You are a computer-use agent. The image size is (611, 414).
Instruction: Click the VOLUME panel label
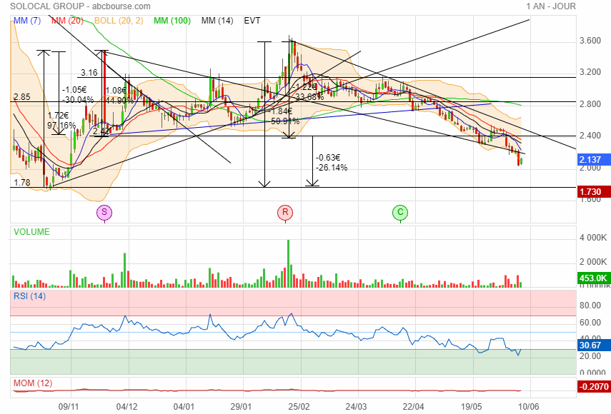31,232
